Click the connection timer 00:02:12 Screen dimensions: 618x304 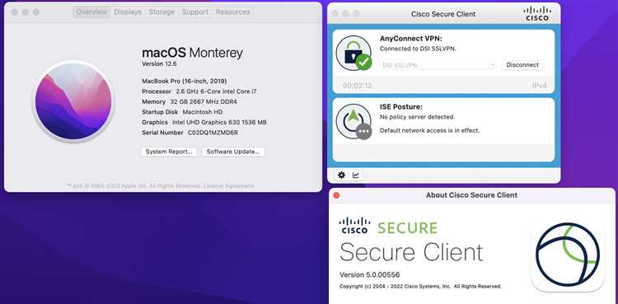tap(357, 86)
